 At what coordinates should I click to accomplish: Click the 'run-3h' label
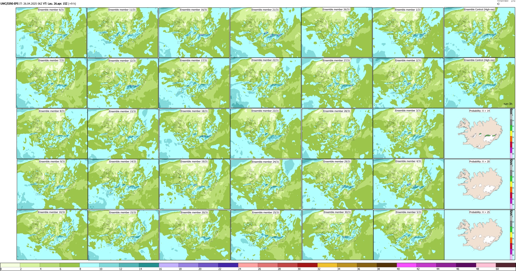click(x=508, y=104)
